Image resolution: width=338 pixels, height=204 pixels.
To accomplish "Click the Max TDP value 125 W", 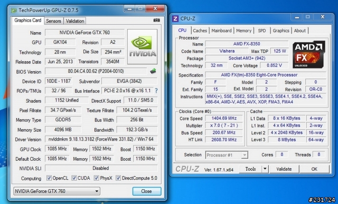I will point(279,51).
